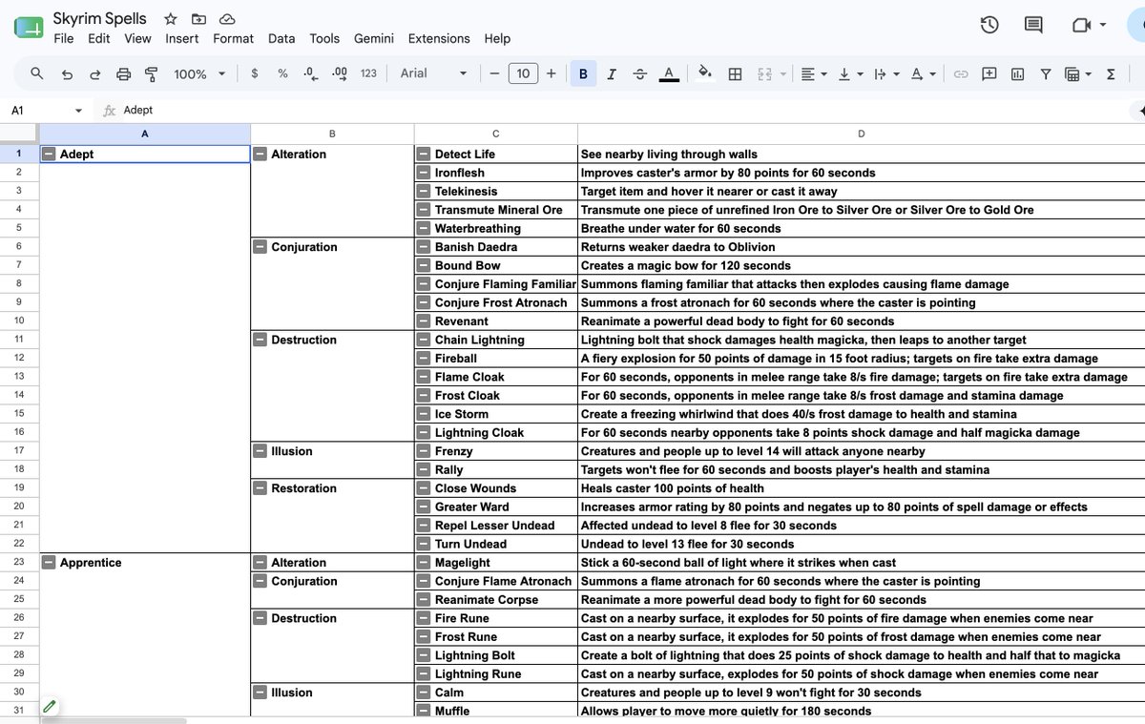Image resolution: width=1145 pixels, height=724 pixels.
Task: Format as currency with dollar icon
Action: tap(254, 73)
